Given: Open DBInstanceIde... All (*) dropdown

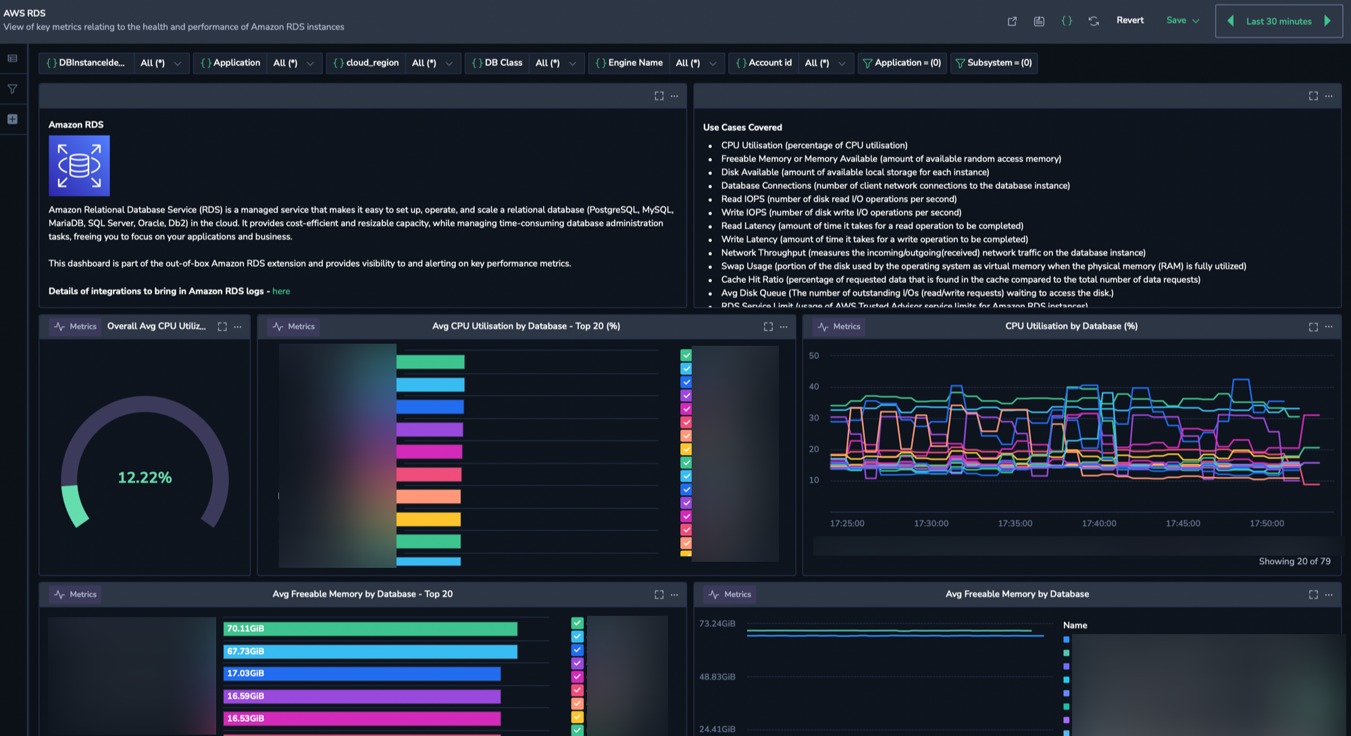Looking at the screenshot, I should tap(161, 63).
